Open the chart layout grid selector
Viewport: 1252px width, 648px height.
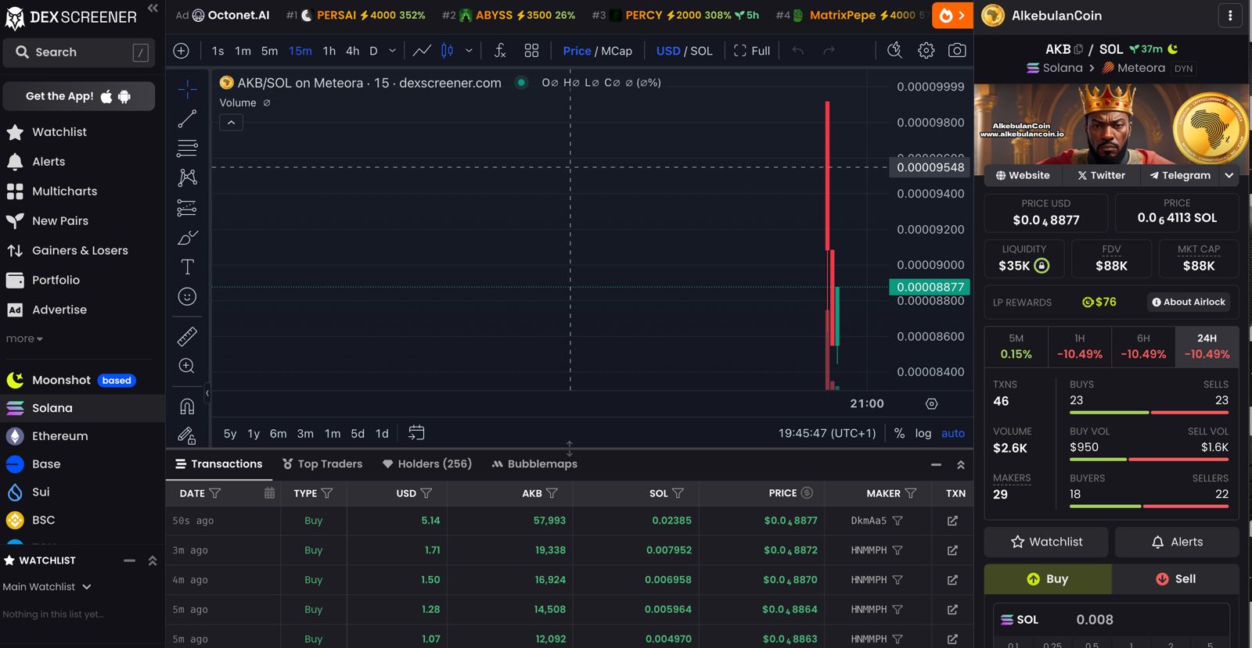[x=531, y=51]
